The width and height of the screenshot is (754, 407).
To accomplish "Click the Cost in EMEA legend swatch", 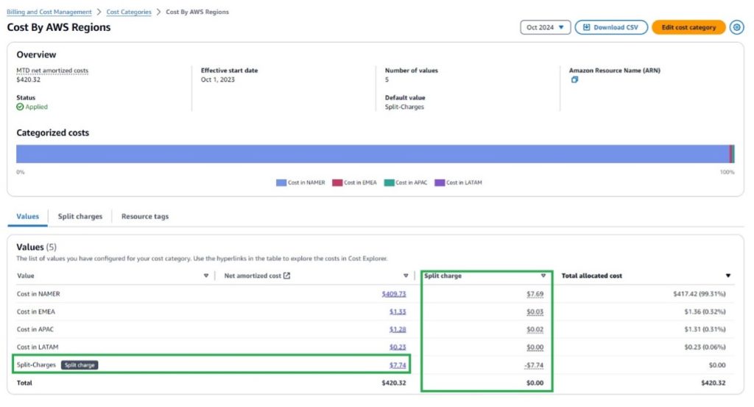I will (x=337, y=182).
